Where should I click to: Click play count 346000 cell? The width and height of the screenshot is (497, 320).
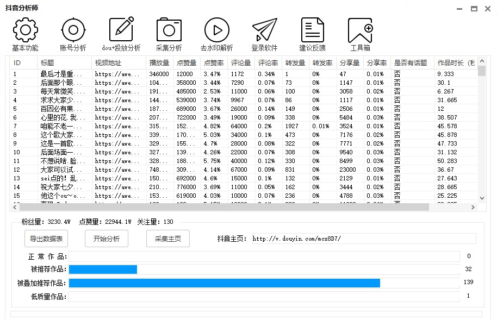pos(159,74)
